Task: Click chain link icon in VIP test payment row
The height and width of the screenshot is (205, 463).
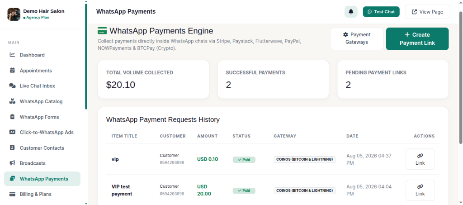Action: (x=420, y=187)
